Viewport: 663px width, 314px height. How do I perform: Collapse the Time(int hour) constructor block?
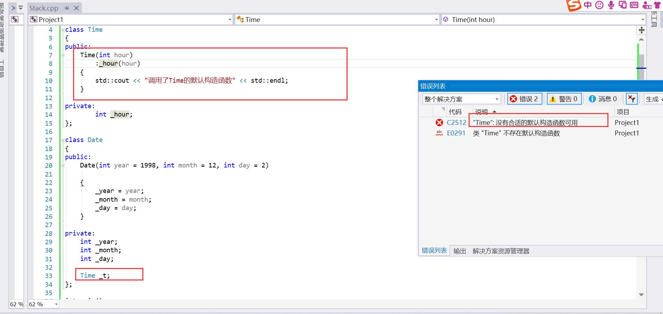63,55
